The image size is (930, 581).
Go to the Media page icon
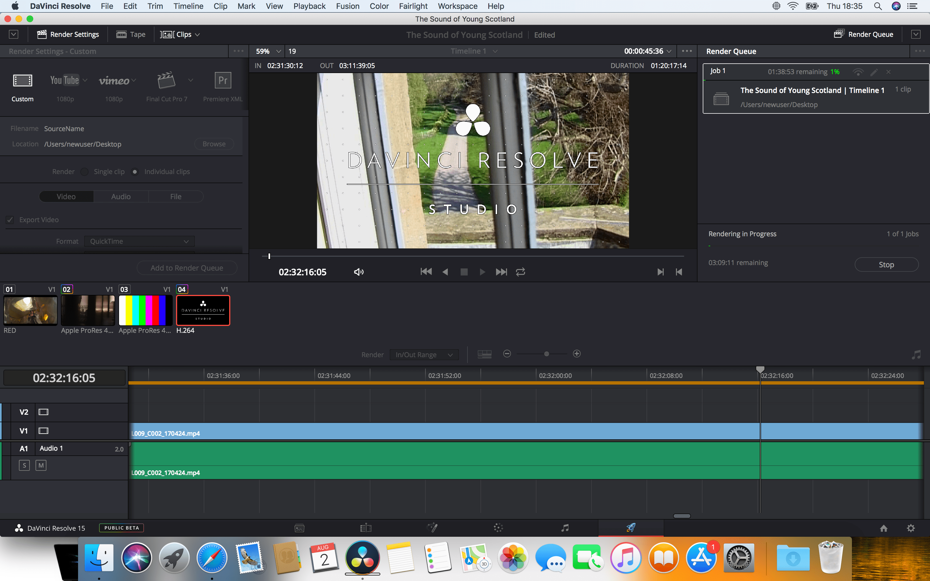pyautogui.click(x=299, y=528)
